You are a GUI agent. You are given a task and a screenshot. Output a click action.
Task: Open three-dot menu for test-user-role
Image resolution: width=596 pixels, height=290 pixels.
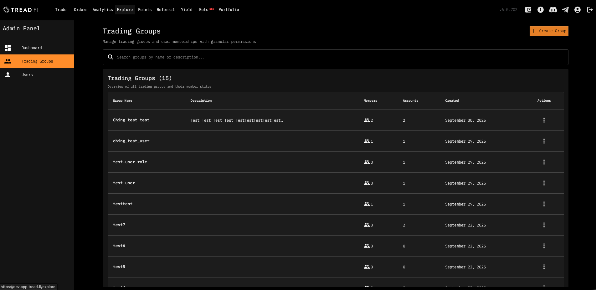pyautogui.click(x=544, y=162)
